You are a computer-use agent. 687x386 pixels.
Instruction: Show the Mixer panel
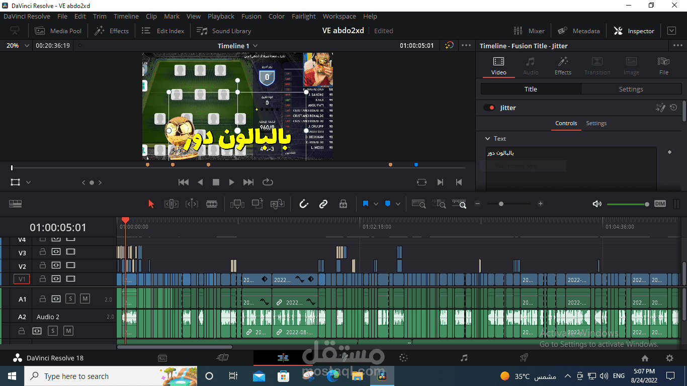pos(529,31)
